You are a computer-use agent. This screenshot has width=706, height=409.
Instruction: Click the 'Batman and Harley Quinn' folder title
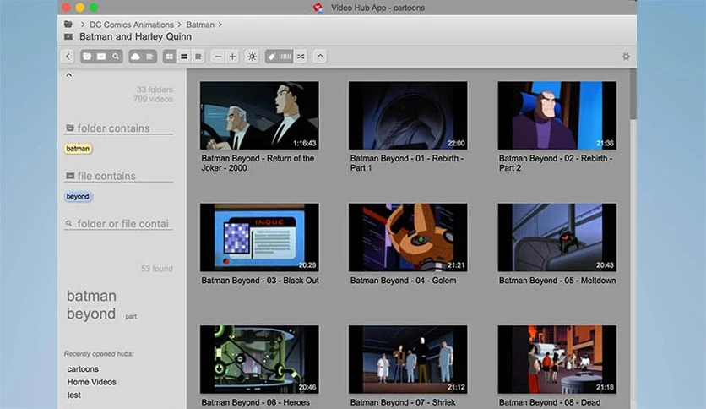(135, 36)
